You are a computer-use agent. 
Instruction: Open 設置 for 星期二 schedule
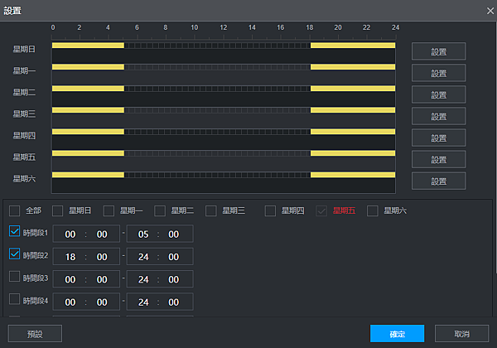click(439, 94)
